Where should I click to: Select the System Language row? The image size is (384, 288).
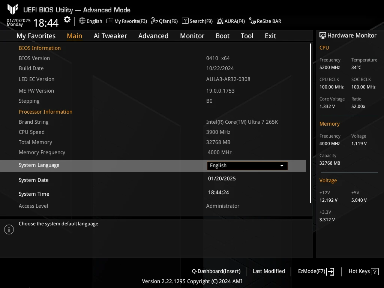(x=153, y=166)
